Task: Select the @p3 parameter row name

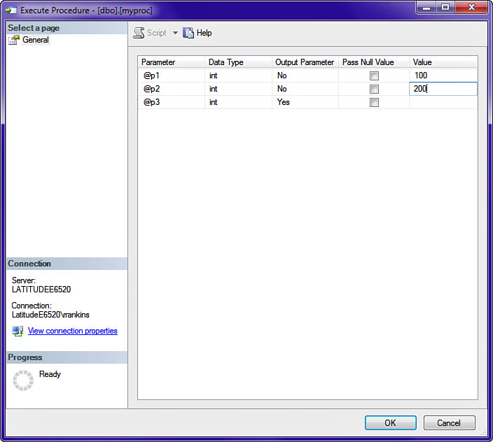Action: click(x=153, y=102)
